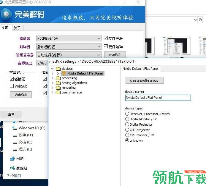
Task: Collapse the devices tree node
Action: 53,69
